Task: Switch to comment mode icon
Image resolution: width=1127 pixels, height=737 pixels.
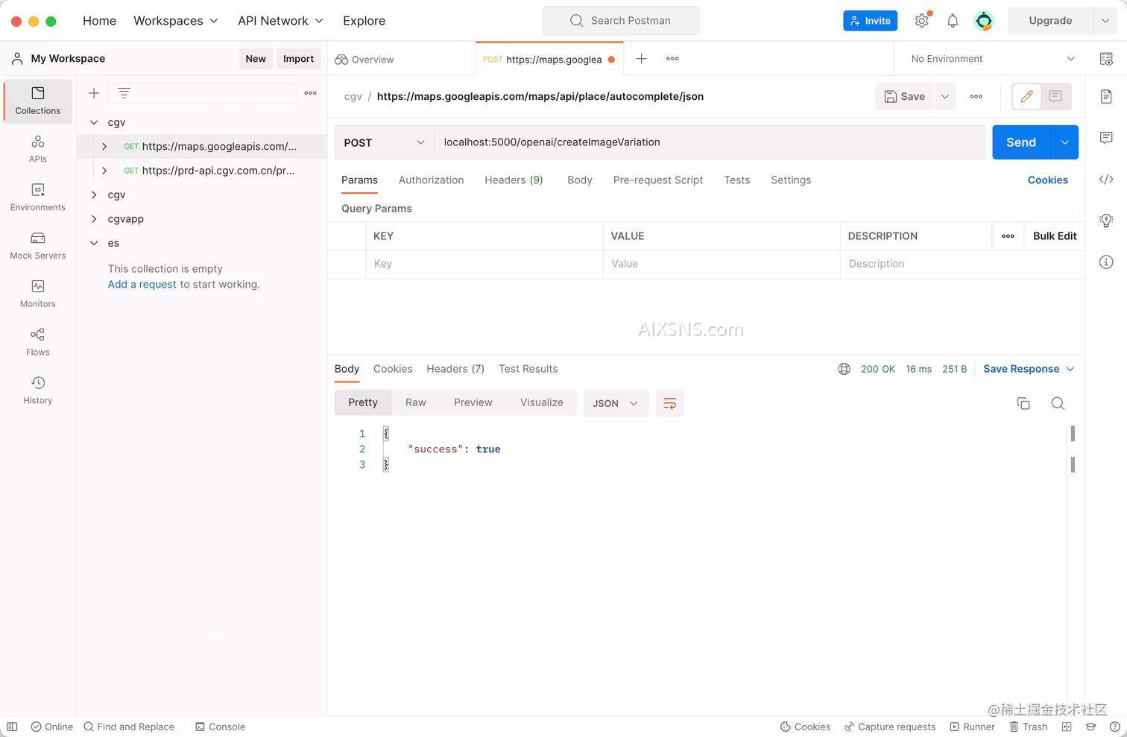Action: pos(1055,96)
